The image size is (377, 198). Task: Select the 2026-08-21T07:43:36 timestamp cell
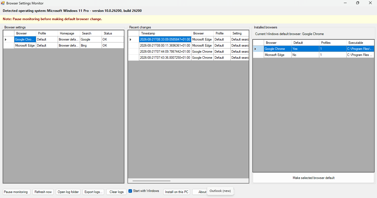click(x=165, y=58)
